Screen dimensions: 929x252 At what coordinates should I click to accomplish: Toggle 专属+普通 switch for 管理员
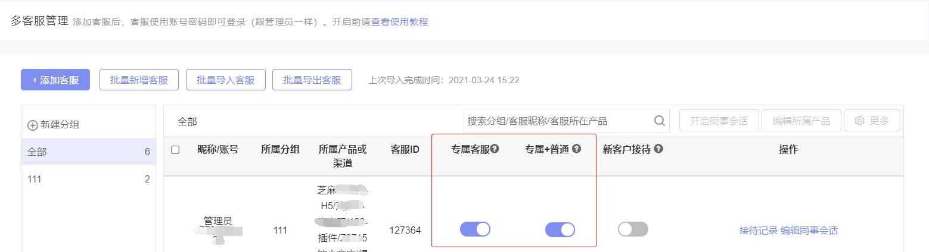tap(560, 229)
